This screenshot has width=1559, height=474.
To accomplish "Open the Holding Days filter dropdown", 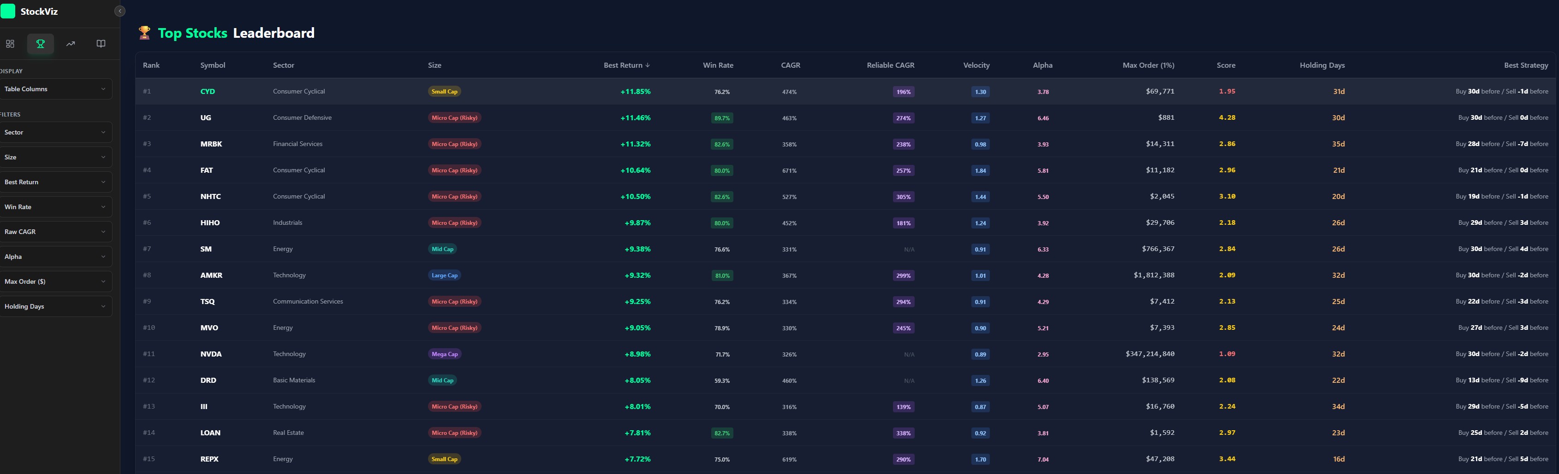I will coord(55,306).
